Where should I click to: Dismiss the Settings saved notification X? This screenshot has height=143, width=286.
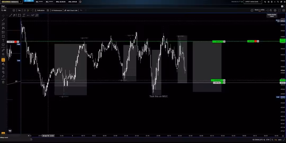[x=28, y=136]
